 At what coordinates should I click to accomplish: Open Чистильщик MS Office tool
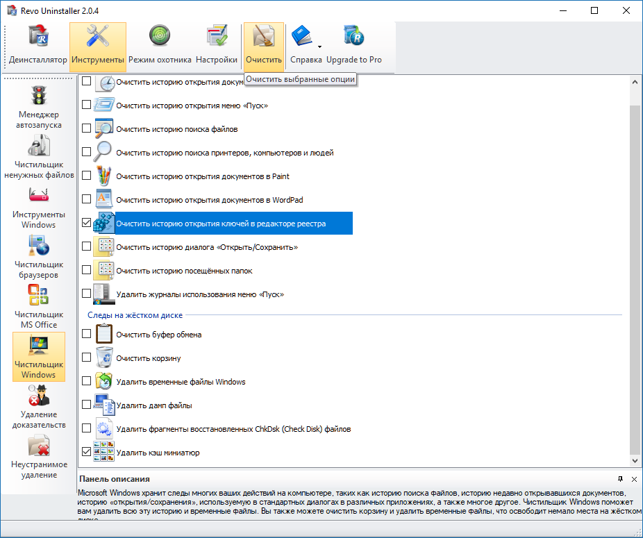click(x=39, y=307)
